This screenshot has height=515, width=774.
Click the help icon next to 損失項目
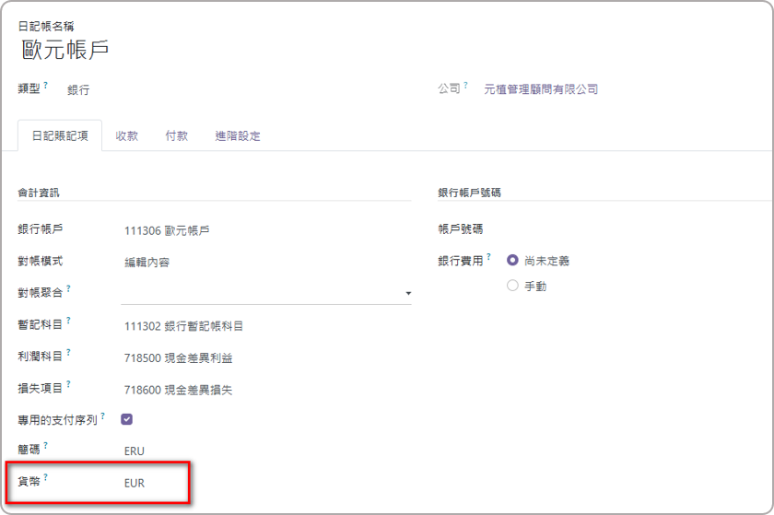tap(68, 385)
